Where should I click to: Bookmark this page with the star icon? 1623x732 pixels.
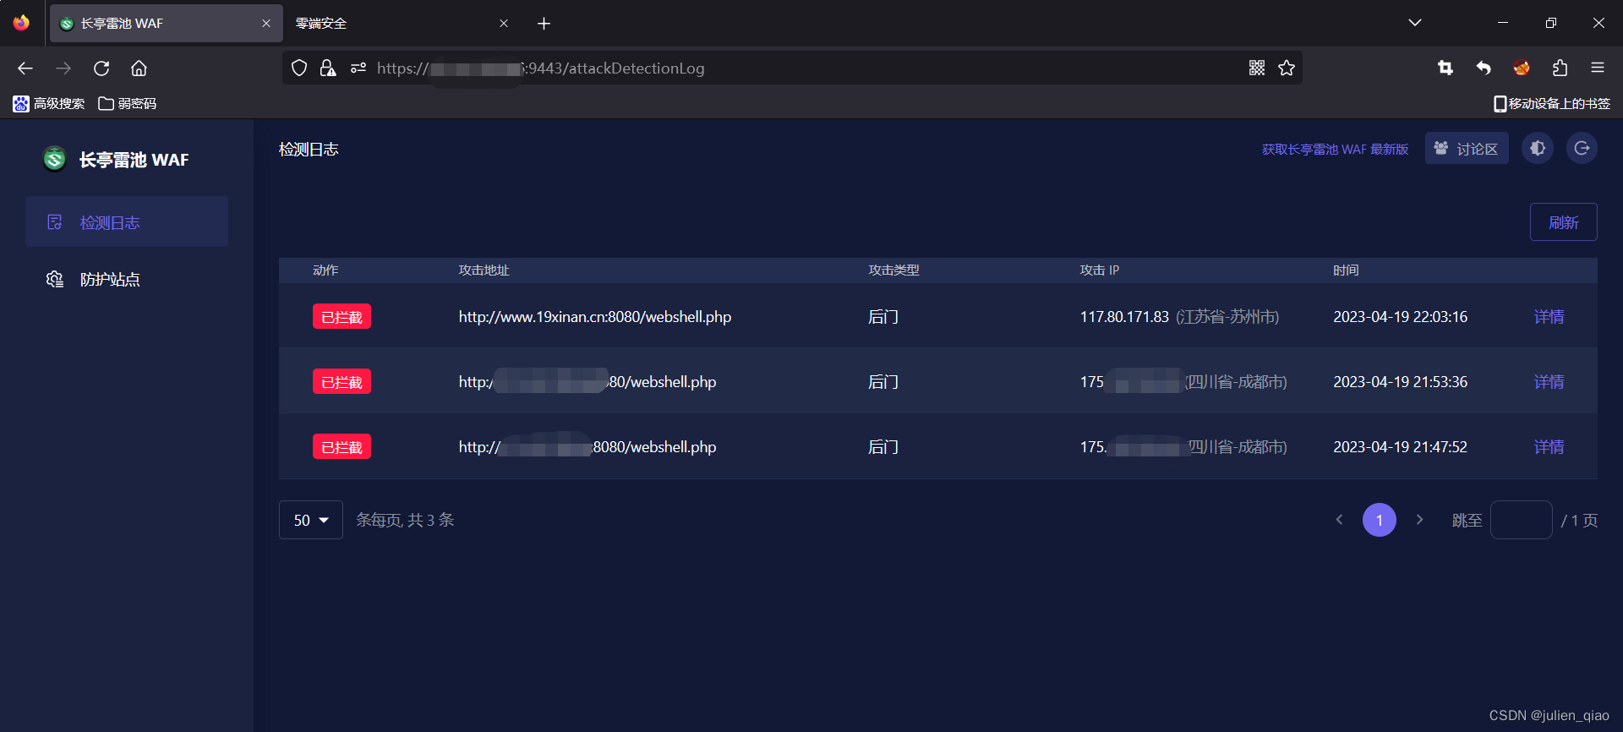(x=1287, y=68)
